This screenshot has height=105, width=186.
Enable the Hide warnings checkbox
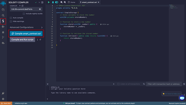[x=11, y=22]
